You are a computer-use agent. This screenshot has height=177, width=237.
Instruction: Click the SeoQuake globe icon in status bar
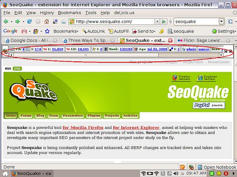coord(191,167)
